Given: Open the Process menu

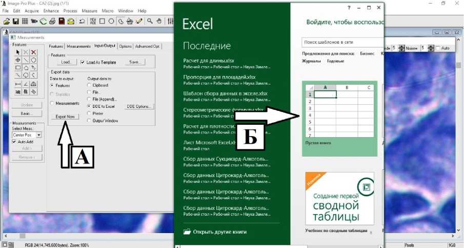Looking at the screenshot, I should click(70, 11).
